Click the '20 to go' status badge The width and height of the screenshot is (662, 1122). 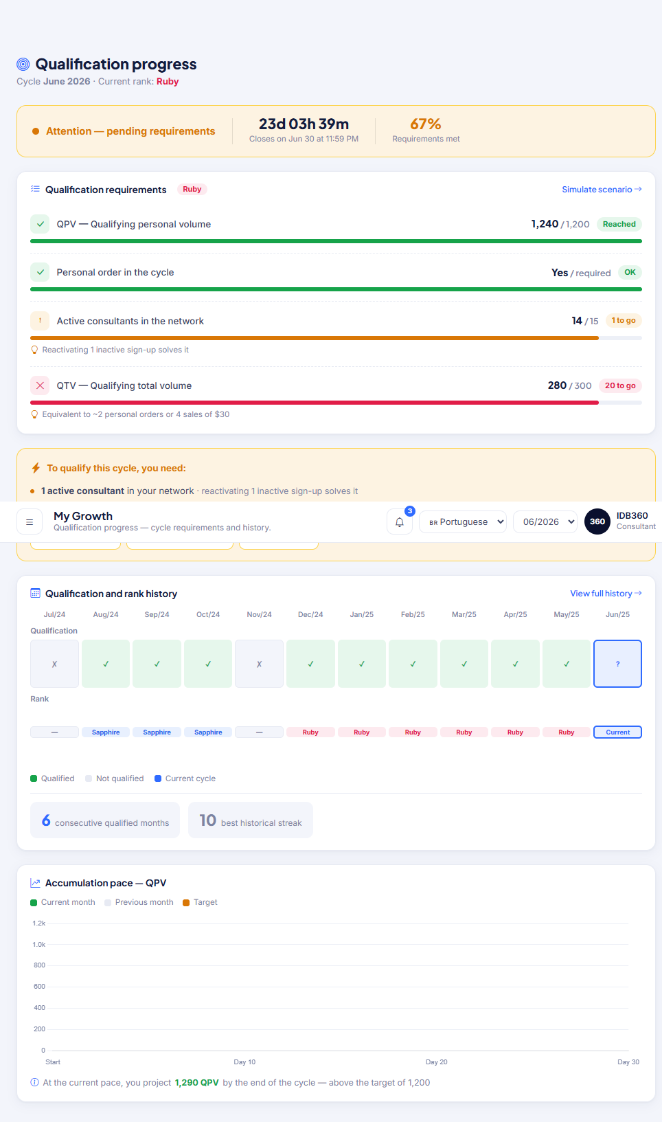coord(620,385)
